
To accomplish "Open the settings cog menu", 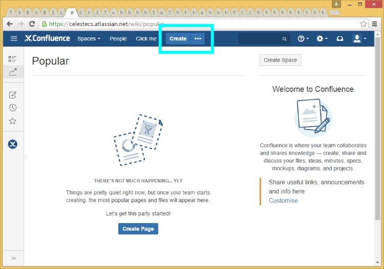I will (x=322, y=39).
